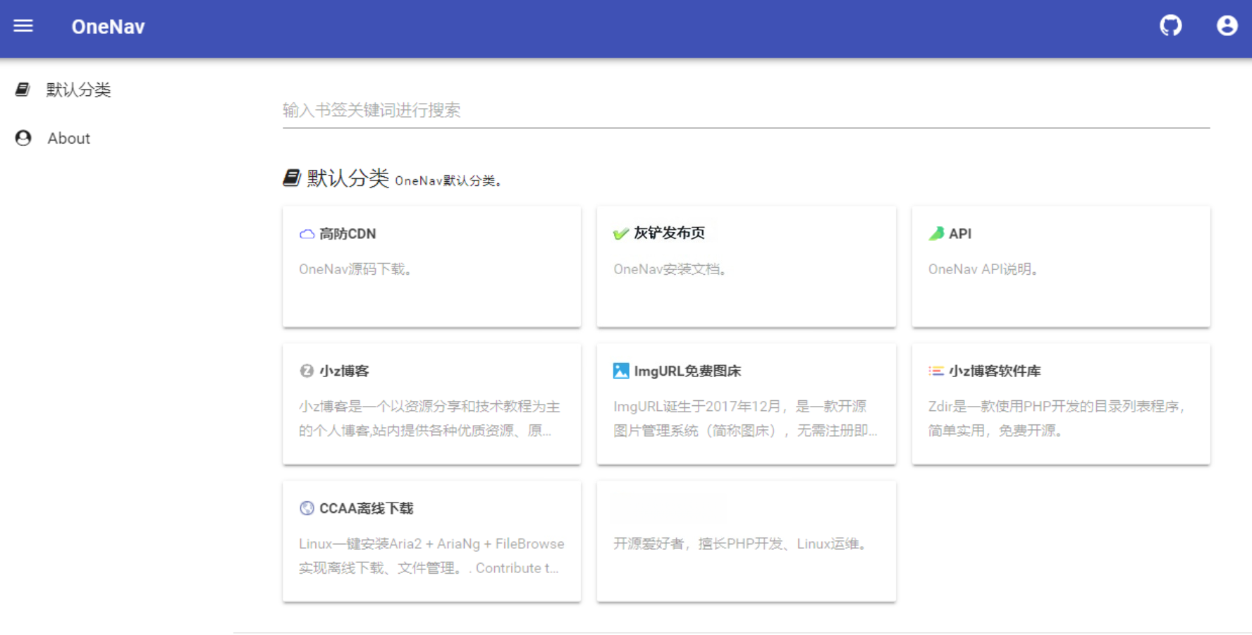Click the person icon beside About
Viewport: 1252px width, 635px height.
tap(23, 138)
